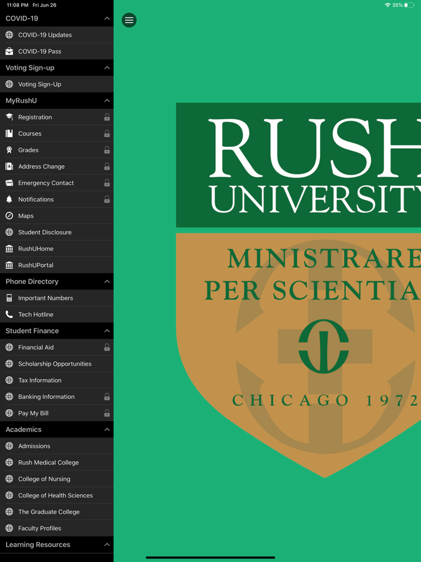Collapse the Student Finance section
This screenshot has width=421, height=562.
[x=107, y=331]
